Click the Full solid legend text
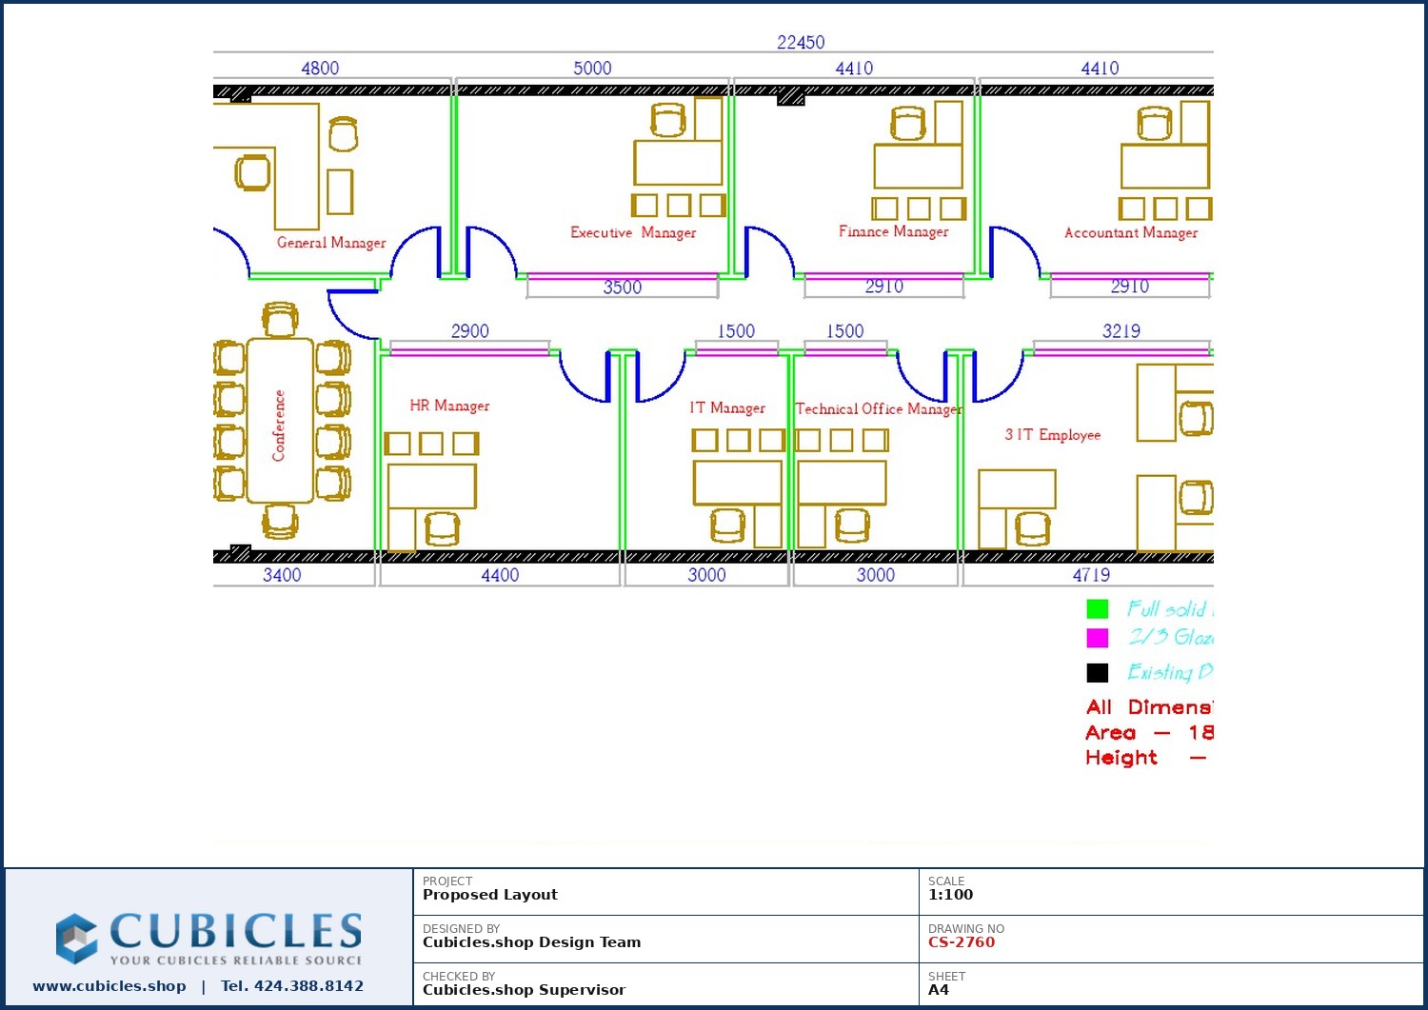 [1170, 609]
